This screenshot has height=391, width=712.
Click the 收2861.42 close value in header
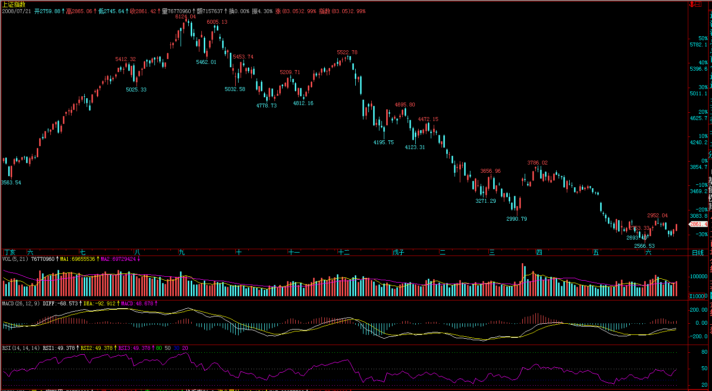click(x=143, y=11)
